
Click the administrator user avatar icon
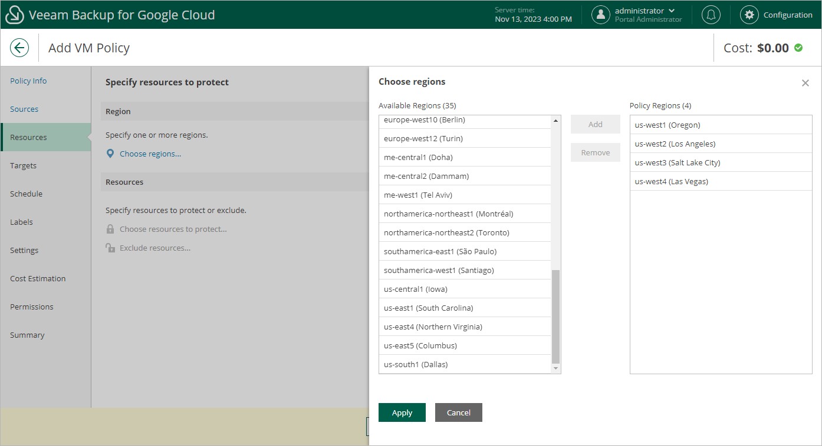pyautogui.click(x=600, y=15)
